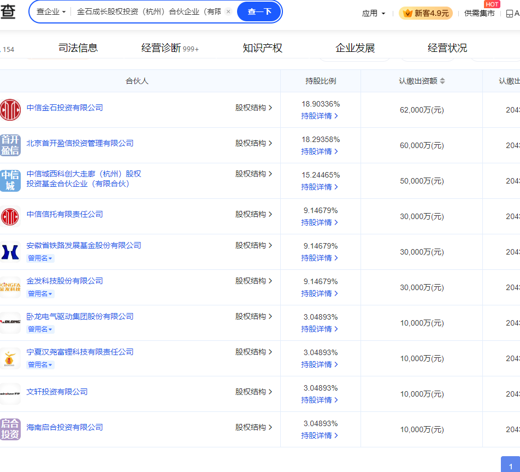Open the 供需集市 menu item
Screen dimensions: 520x472
pyautogui.click(x=479, y=13)
